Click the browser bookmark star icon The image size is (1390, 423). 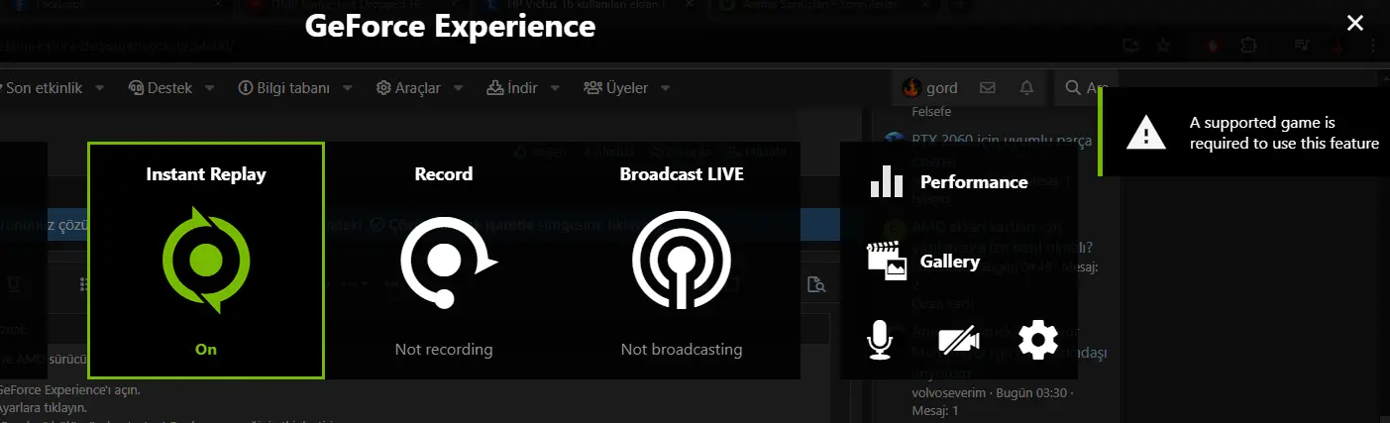click(1163, 46)
